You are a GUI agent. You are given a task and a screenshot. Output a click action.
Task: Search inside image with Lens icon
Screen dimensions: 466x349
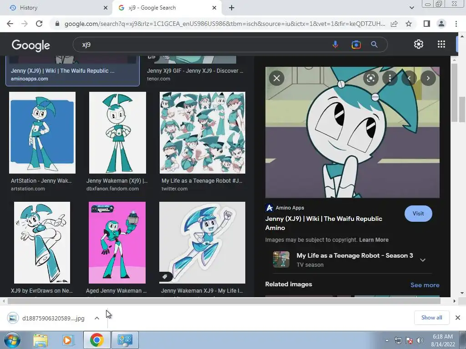pyautogui.click(x=370, y=78)
